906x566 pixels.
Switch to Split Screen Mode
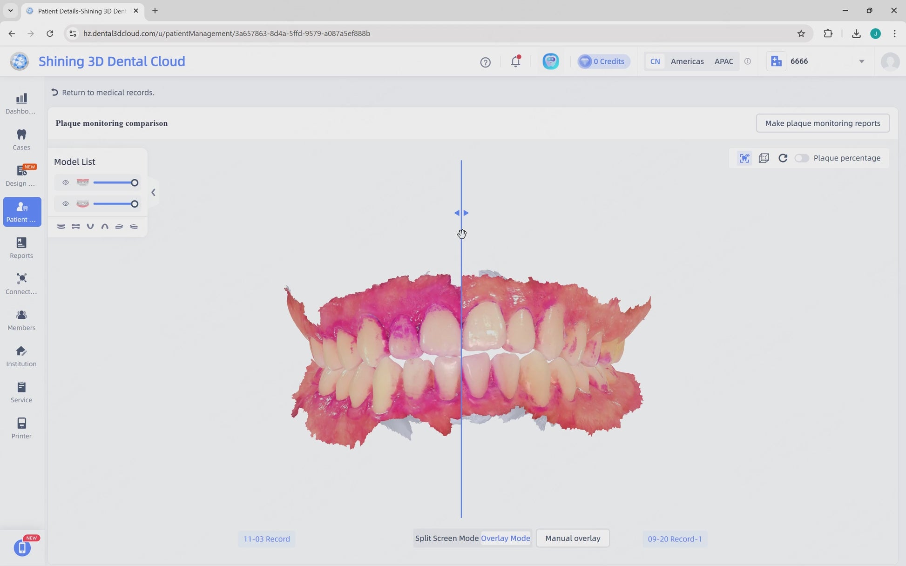tap(446, 538)
